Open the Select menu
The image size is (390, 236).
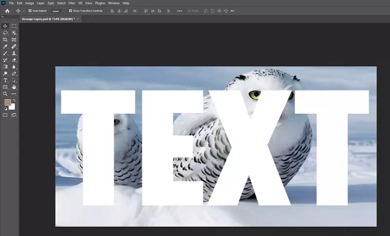coord(61,3)
